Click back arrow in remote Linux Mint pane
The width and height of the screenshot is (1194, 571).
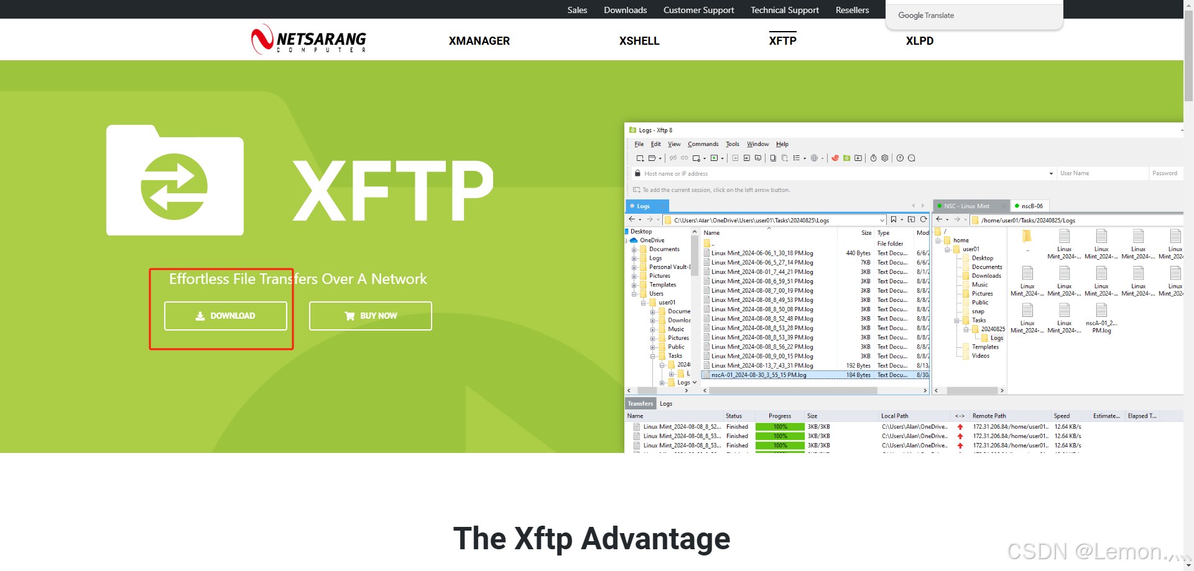click(939, 219)
